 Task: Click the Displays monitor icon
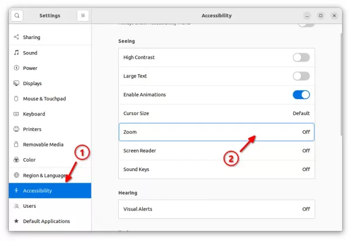pos(16,83)
